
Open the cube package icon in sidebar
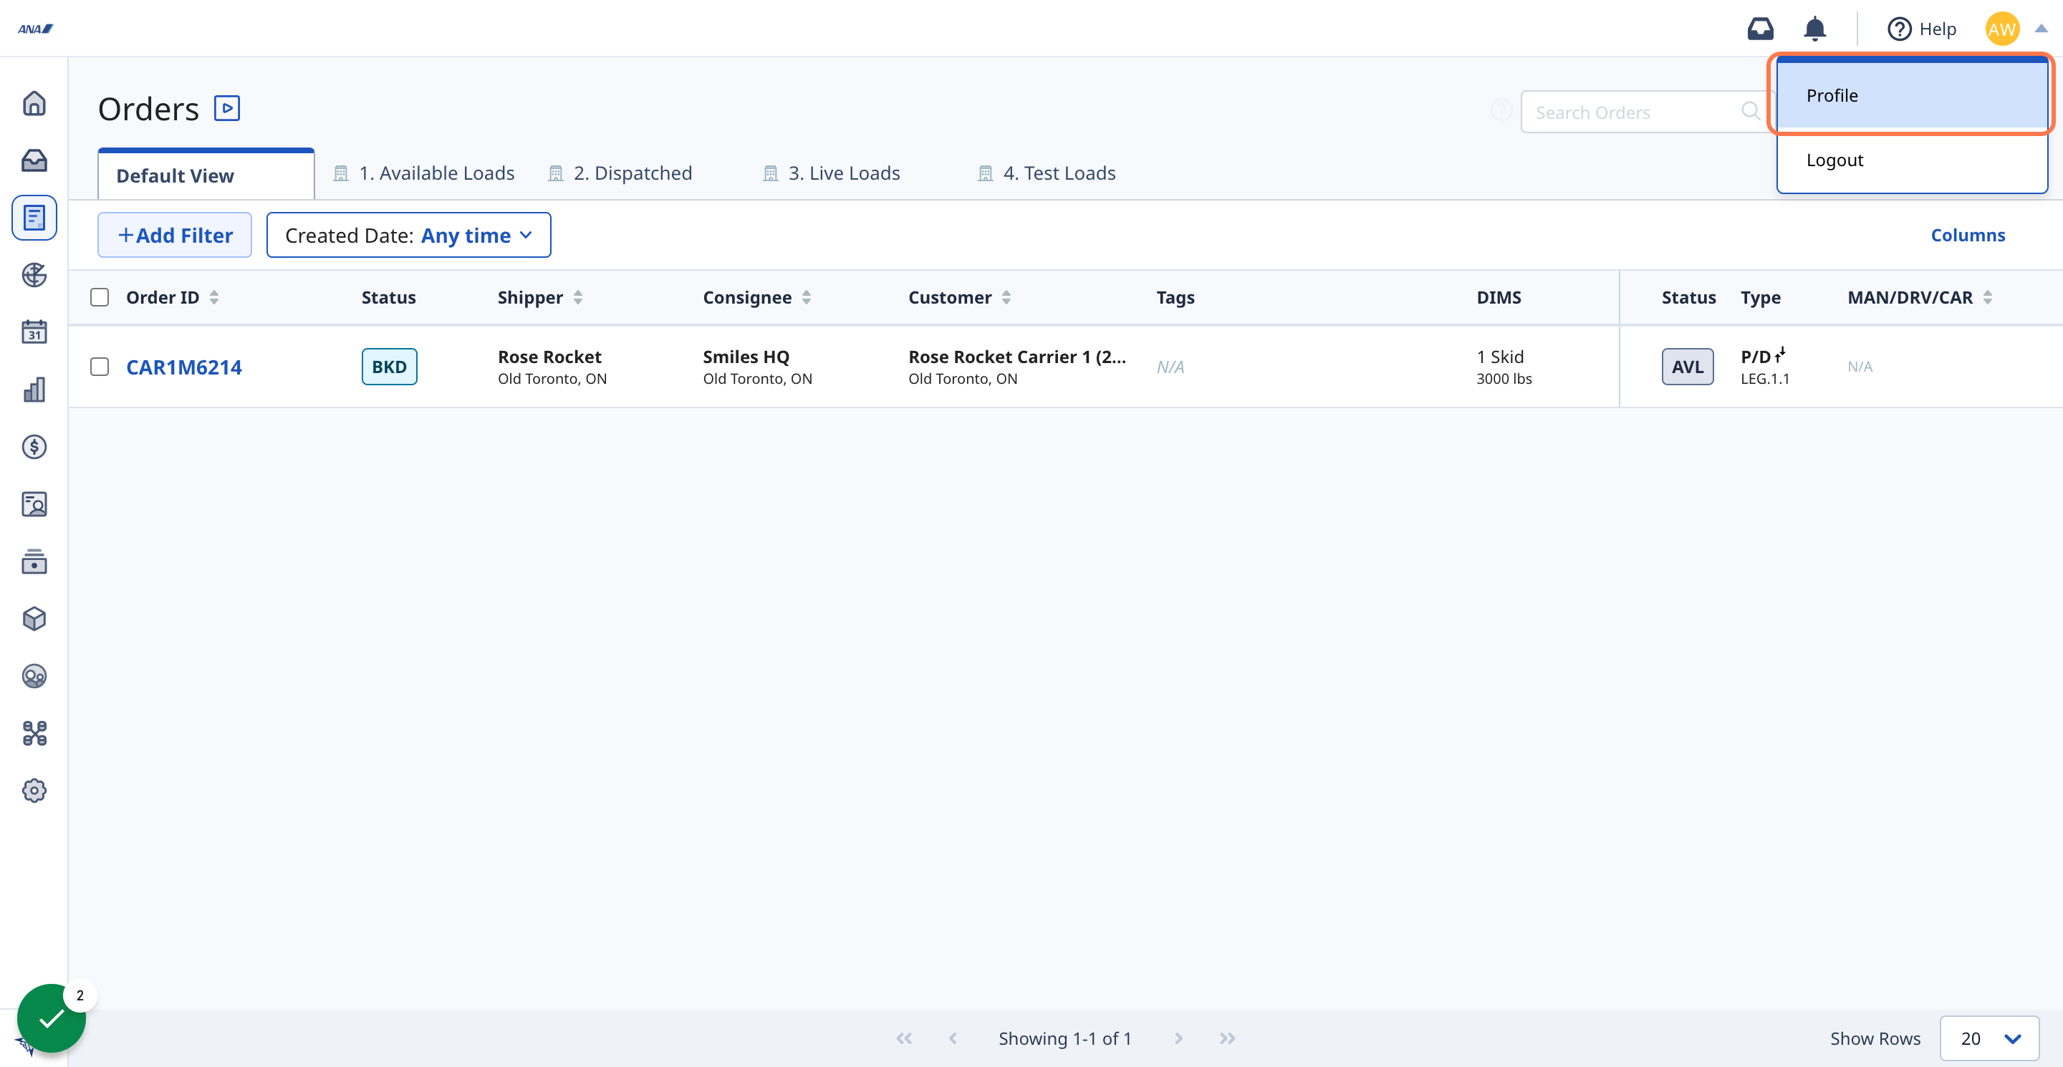(34, 619)
